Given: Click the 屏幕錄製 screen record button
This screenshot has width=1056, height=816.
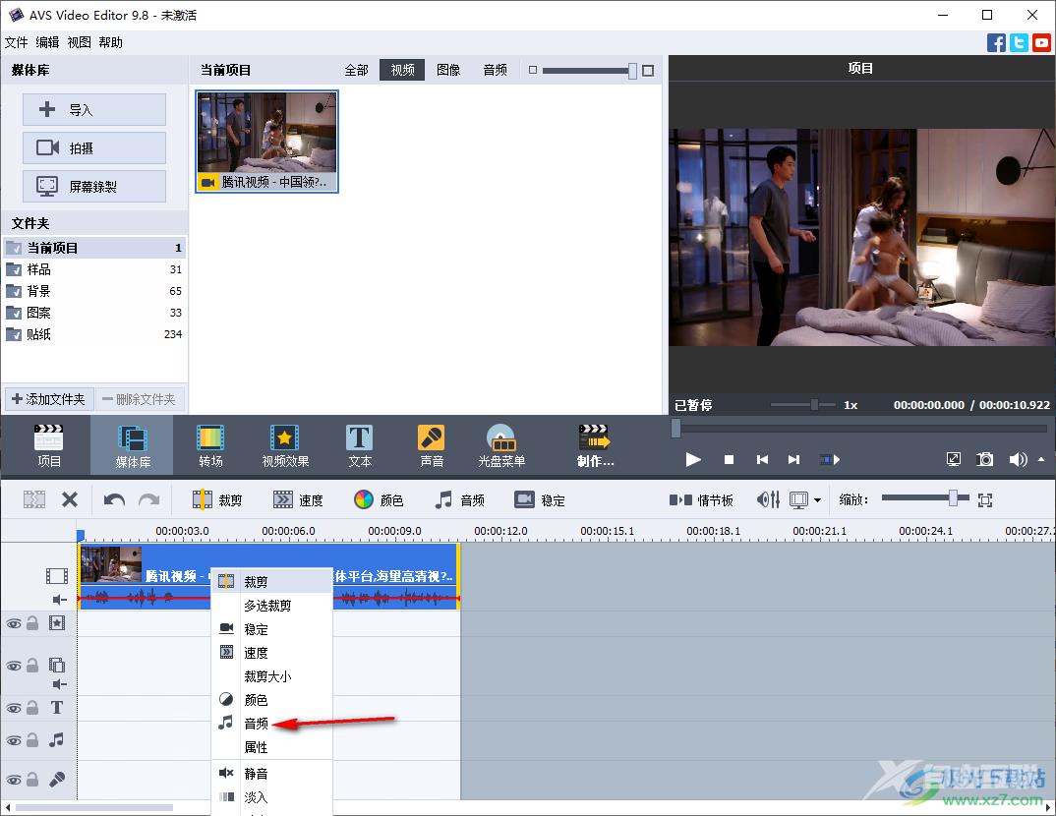Looking at the screenshot, I should [94, 187].
